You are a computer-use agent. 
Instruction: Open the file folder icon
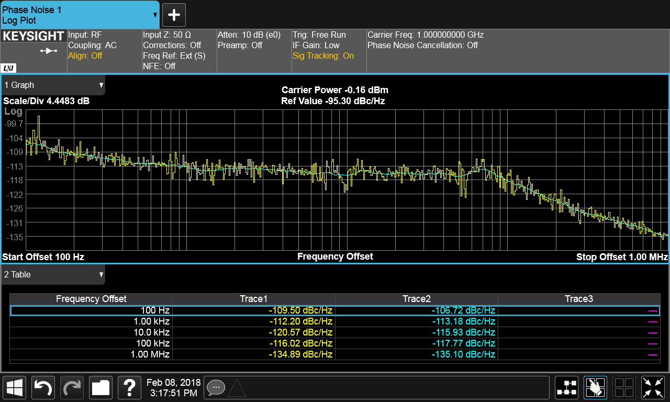pos(100,387)
